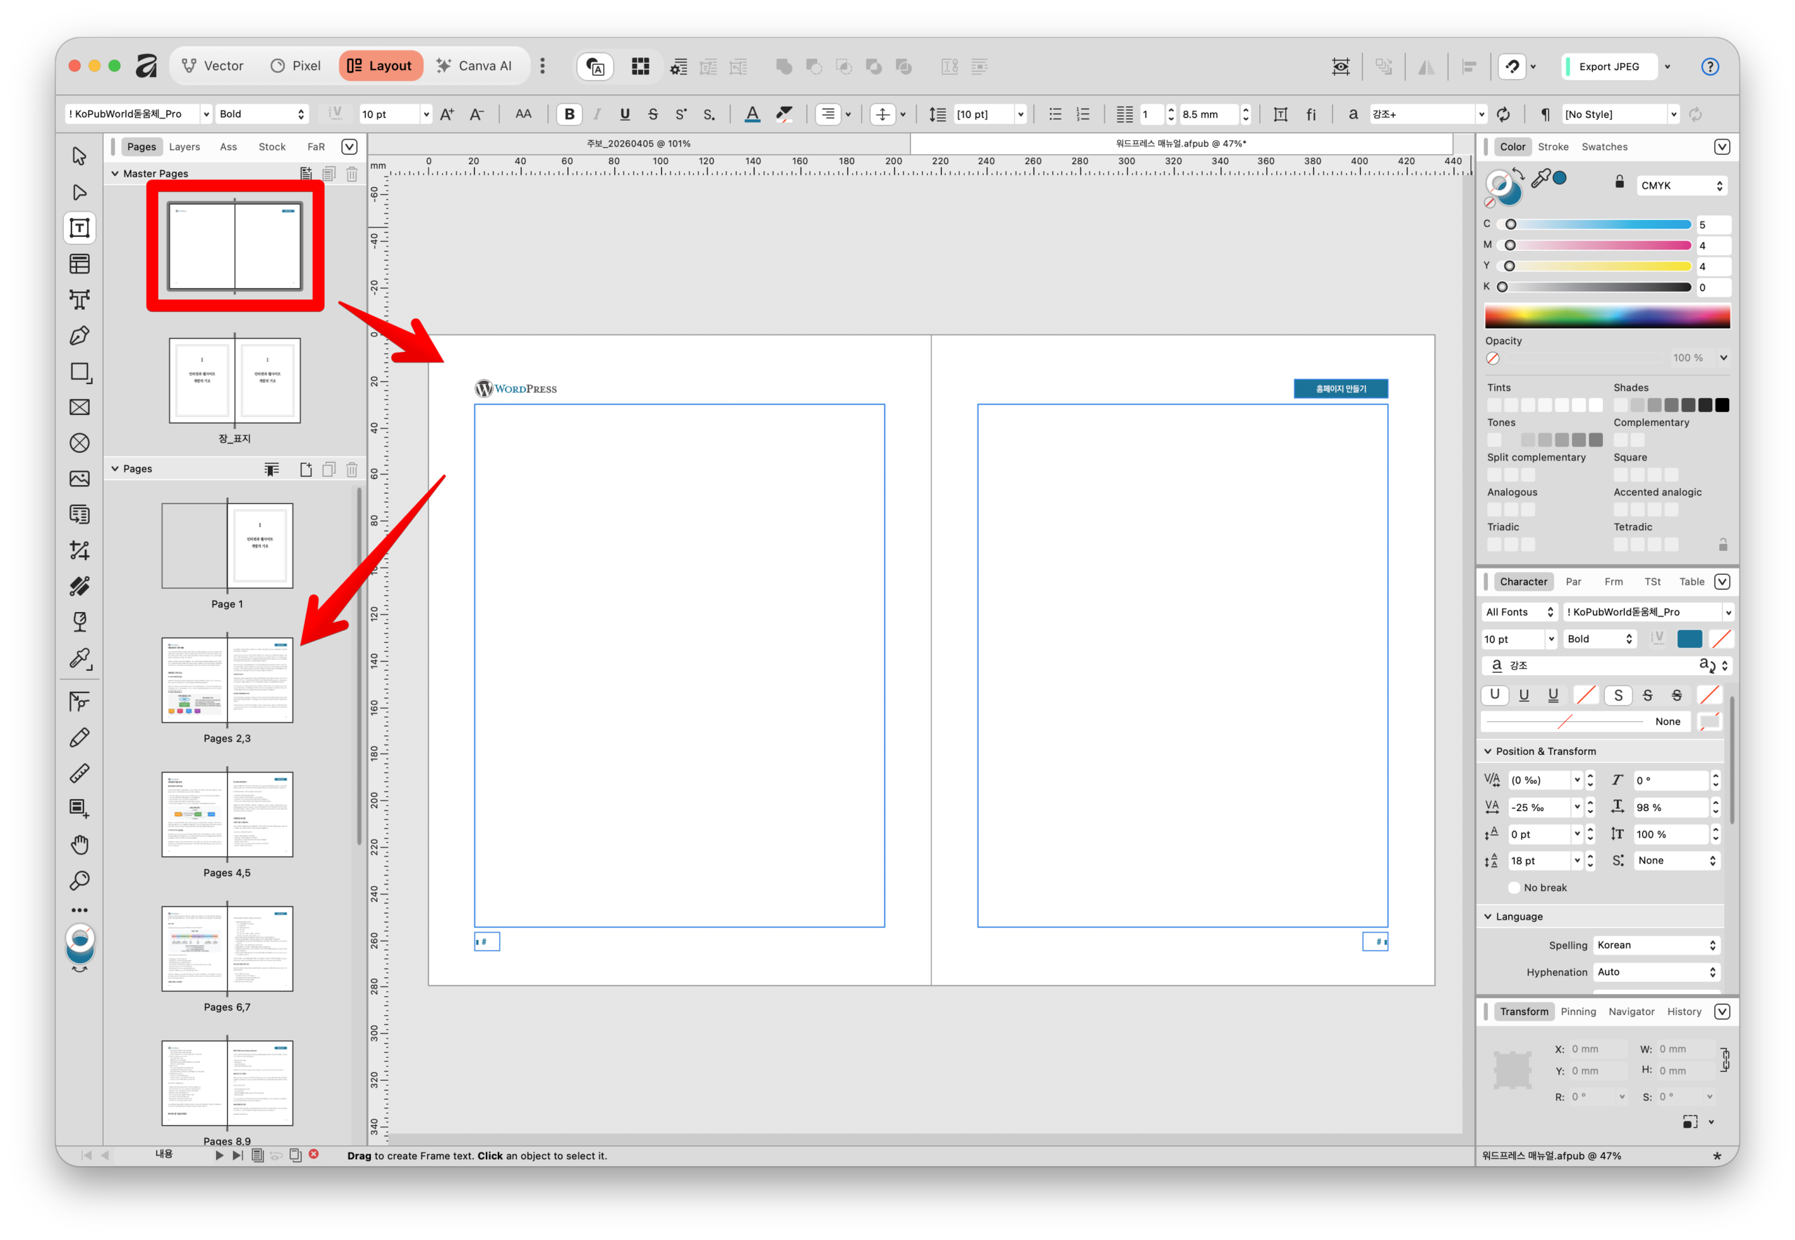Enable the No break option
The image size is (1795, 1240).
[1514, 887]
